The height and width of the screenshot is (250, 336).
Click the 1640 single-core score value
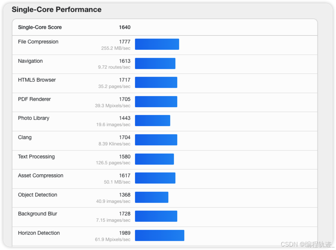coord(125,27)
